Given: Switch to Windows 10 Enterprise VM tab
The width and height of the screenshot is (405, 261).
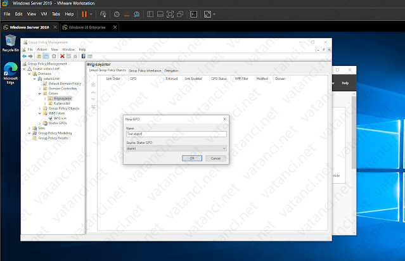Looking at the screenshot, I should [87, 28].
